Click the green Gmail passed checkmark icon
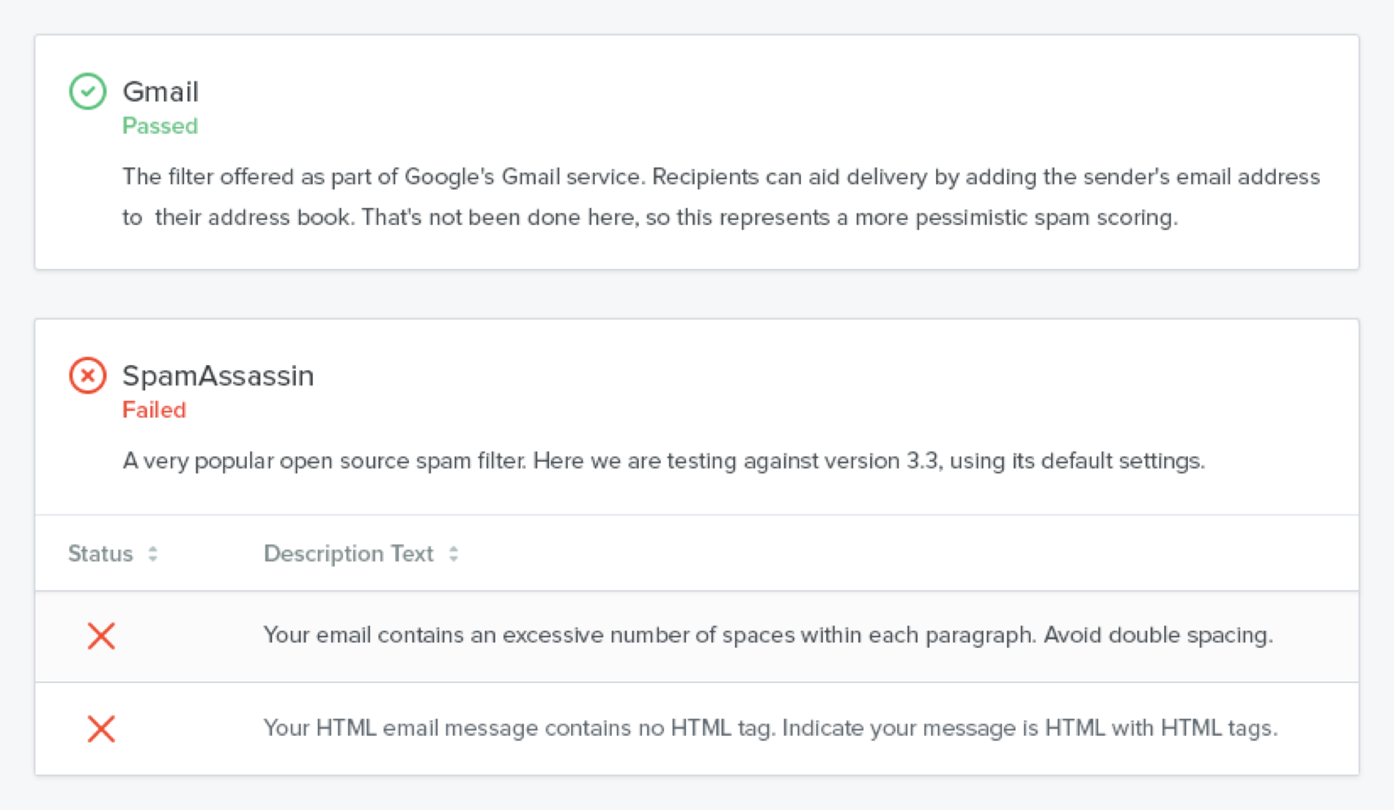 (88, 91)
